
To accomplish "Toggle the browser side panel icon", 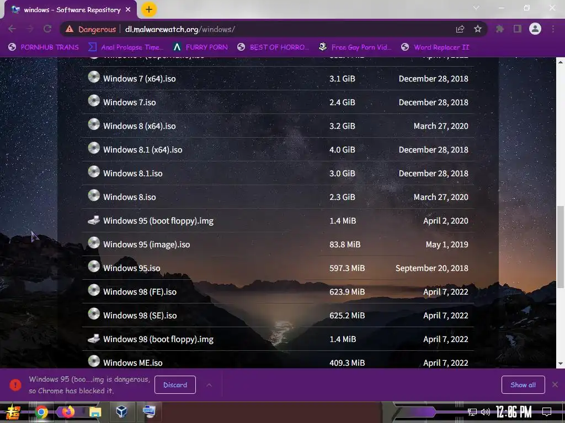I will point(518,29).
